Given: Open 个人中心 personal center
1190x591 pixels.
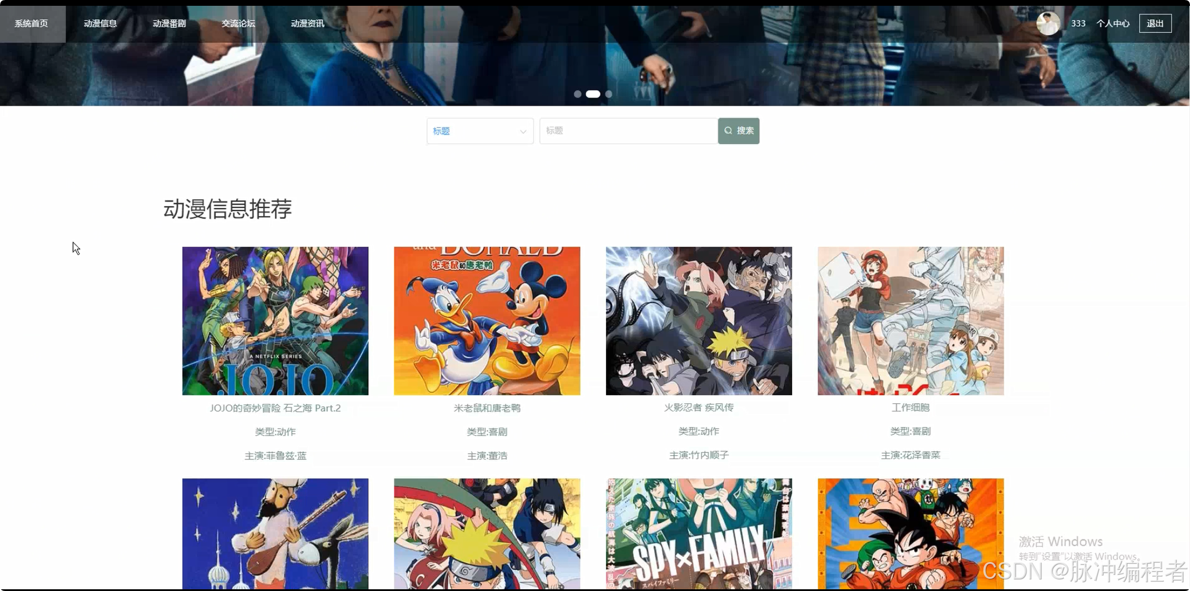Looking at the screenshot, I should click(x=1112, y=24).
